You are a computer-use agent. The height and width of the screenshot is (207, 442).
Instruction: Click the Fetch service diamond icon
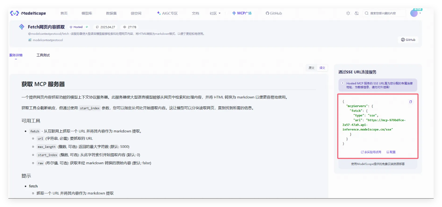(x=22, y=27)
